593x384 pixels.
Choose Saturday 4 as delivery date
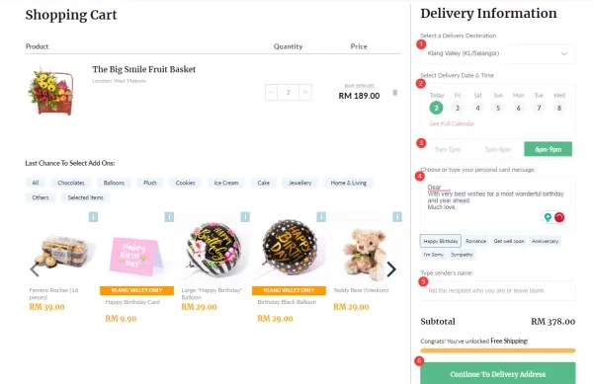click(477, 108)
